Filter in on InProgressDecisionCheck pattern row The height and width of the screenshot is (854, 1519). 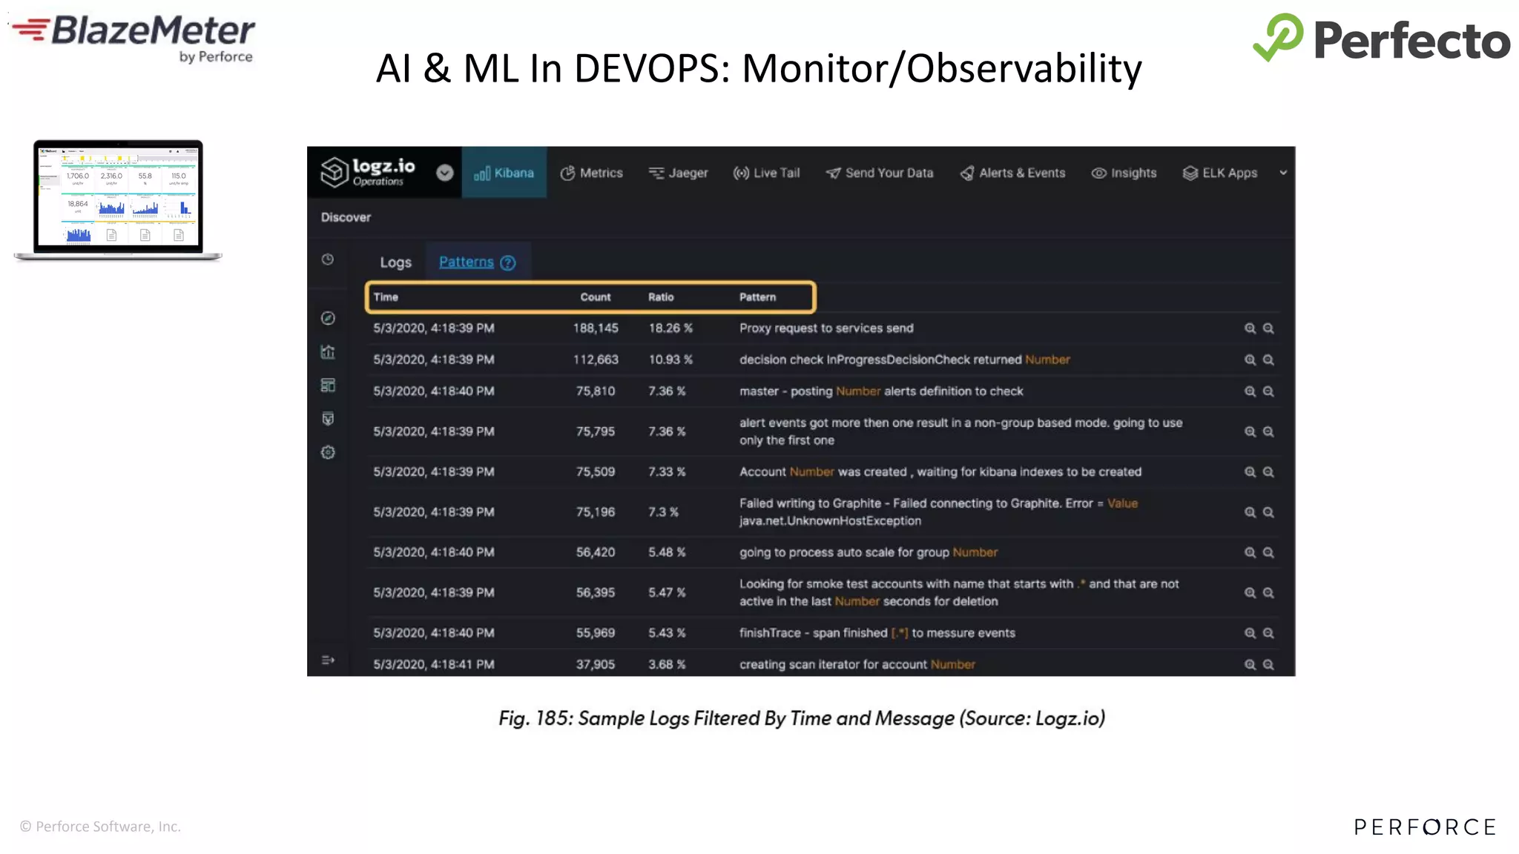click(1250, 360)
